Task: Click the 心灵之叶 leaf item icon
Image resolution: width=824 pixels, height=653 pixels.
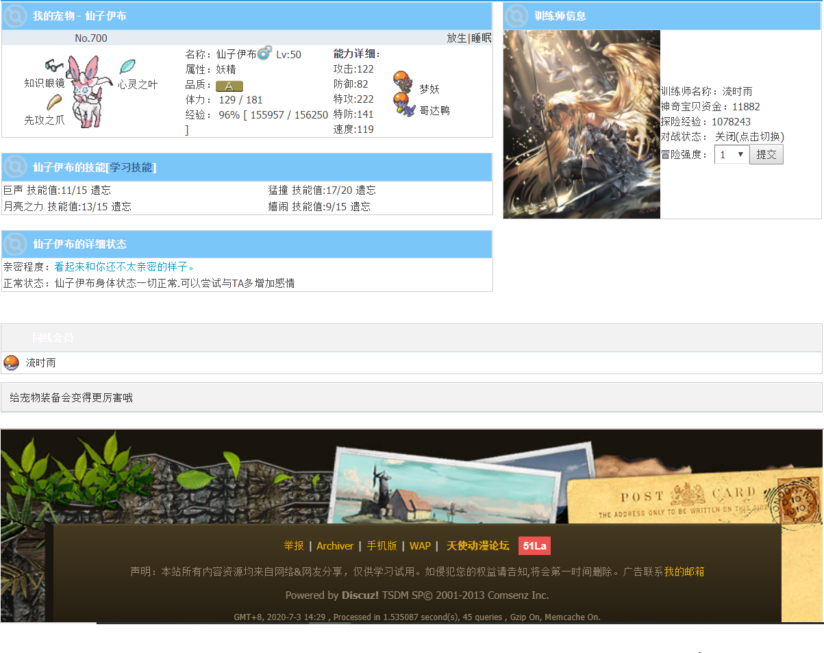Action: tap(128, 66)
